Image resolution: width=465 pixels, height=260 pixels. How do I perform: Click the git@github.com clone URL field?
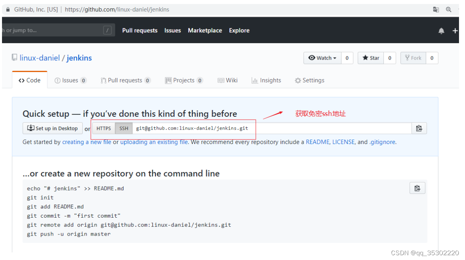pyautogui.click(x=272, y=128)
